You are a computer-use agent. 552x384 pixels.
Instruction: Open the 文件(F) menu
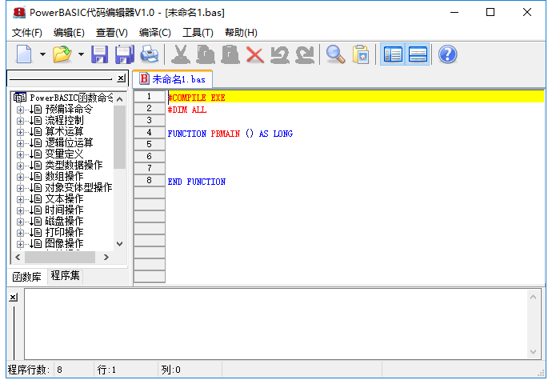point(27,33)
